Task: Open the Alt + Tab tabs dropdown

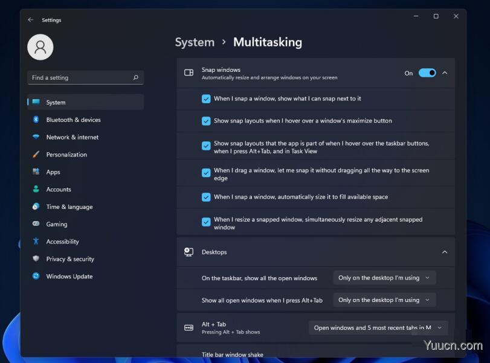Action: [x=378, y=328]
